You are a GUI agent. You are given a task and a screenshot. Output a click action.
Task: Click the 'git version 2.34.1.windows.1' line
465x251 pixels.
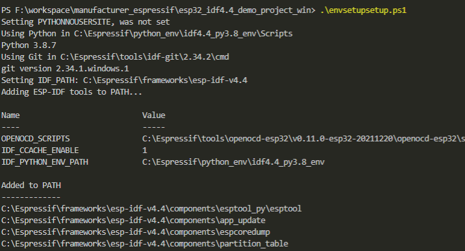coord(65,69)
